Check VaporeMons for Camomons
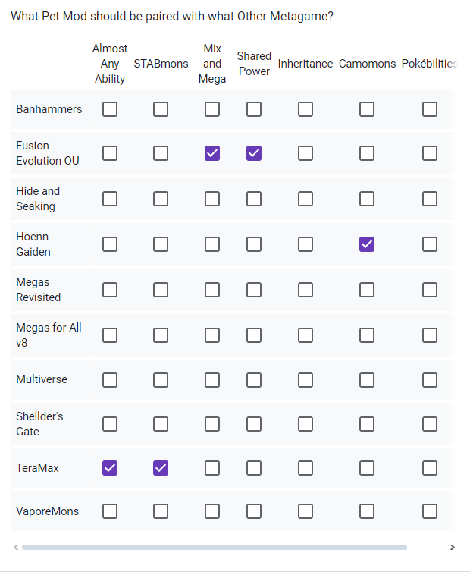This screenshot has height=572, width=470. point(367,511)
